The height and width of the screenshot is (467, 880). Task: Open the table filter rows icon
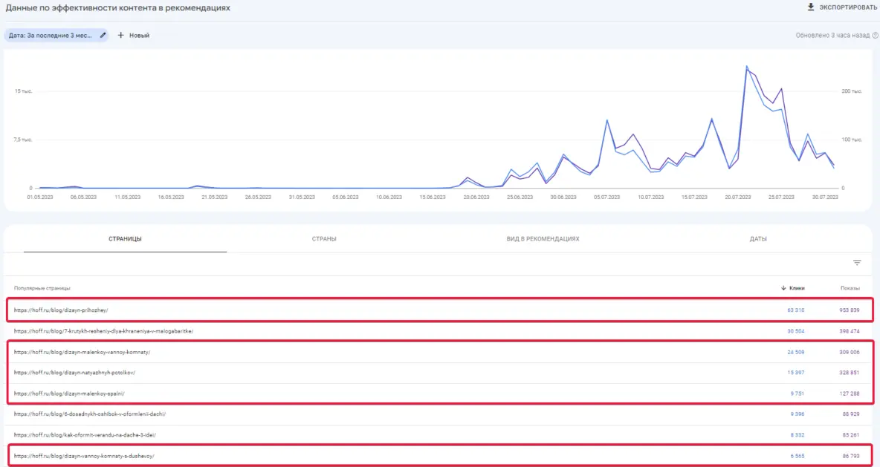coord(857,263)
